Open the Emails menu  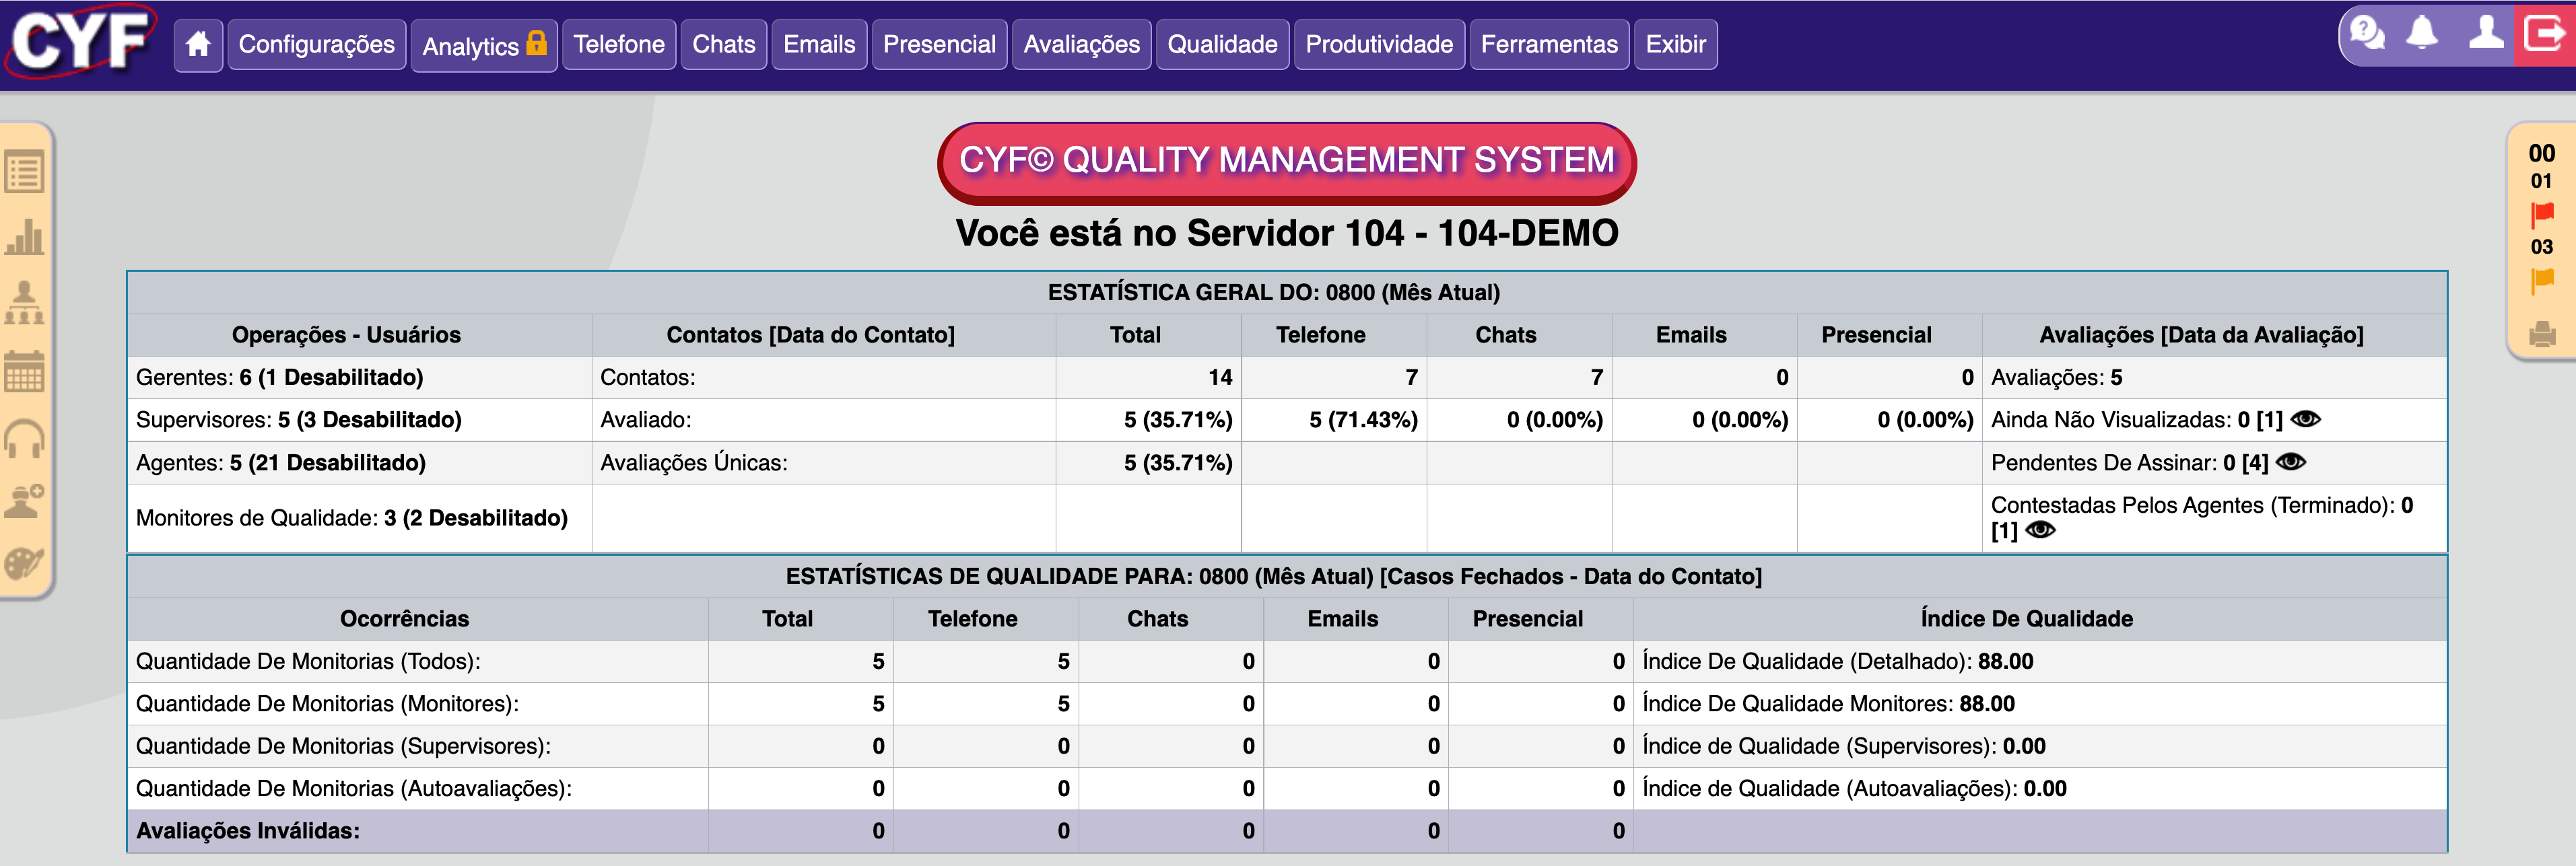(819, 45)
